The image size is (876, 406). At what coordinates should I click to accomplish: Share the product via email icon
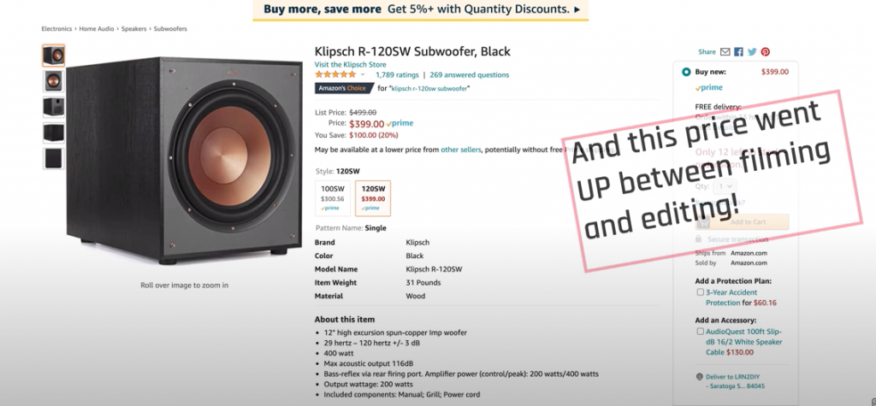click(725, 52)
